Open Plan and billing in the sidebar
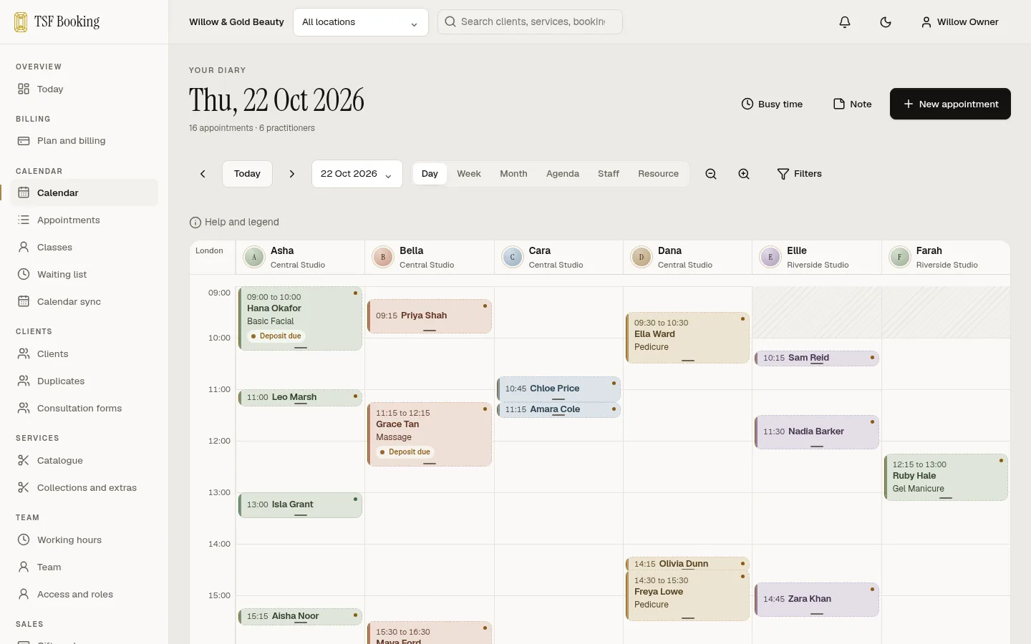This screenshot has height=644, width=1031. click(x=84, y=141)
